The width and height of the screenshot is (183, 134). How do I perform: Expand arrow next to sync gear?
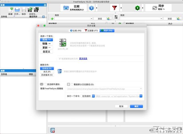[x=143, y=8]
